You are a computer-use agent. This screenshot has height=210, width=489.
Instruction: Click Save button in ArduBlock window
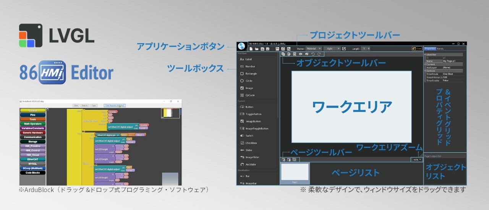click(x=76, y=105)
